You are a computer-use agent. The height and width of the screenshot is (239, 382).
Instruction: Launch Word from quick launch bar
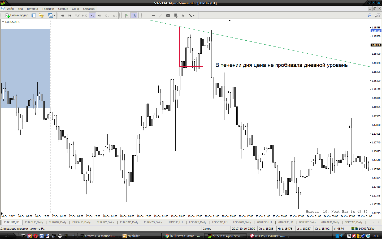pos(41,236)
